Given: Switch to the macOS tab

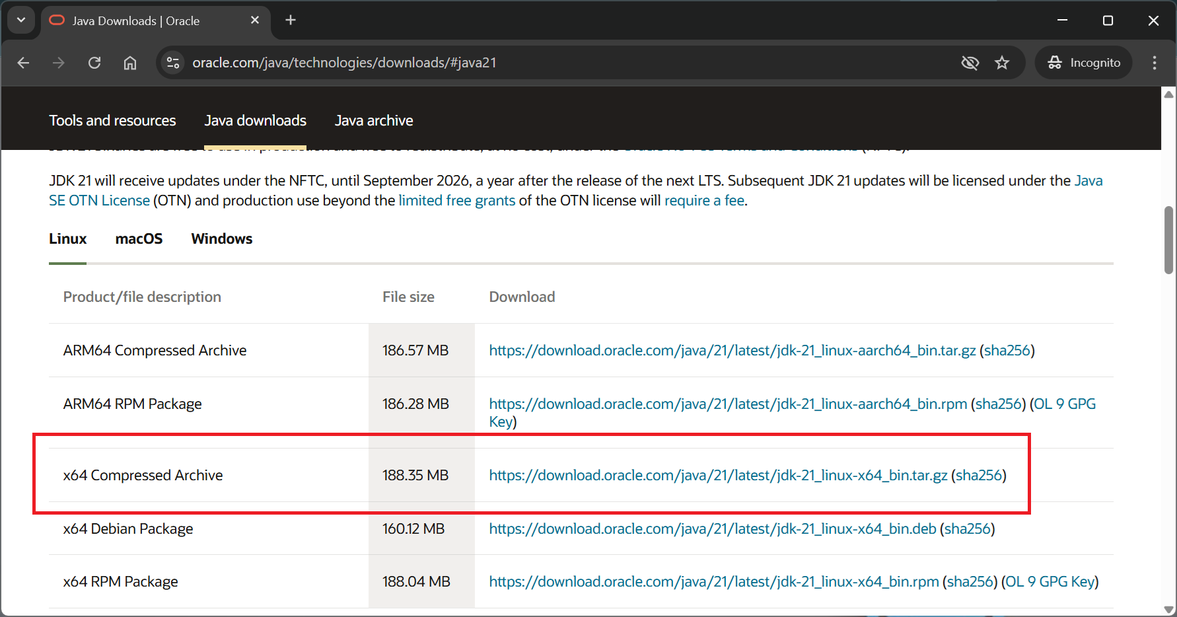Looking at the screenshot, I should (139, 239).
